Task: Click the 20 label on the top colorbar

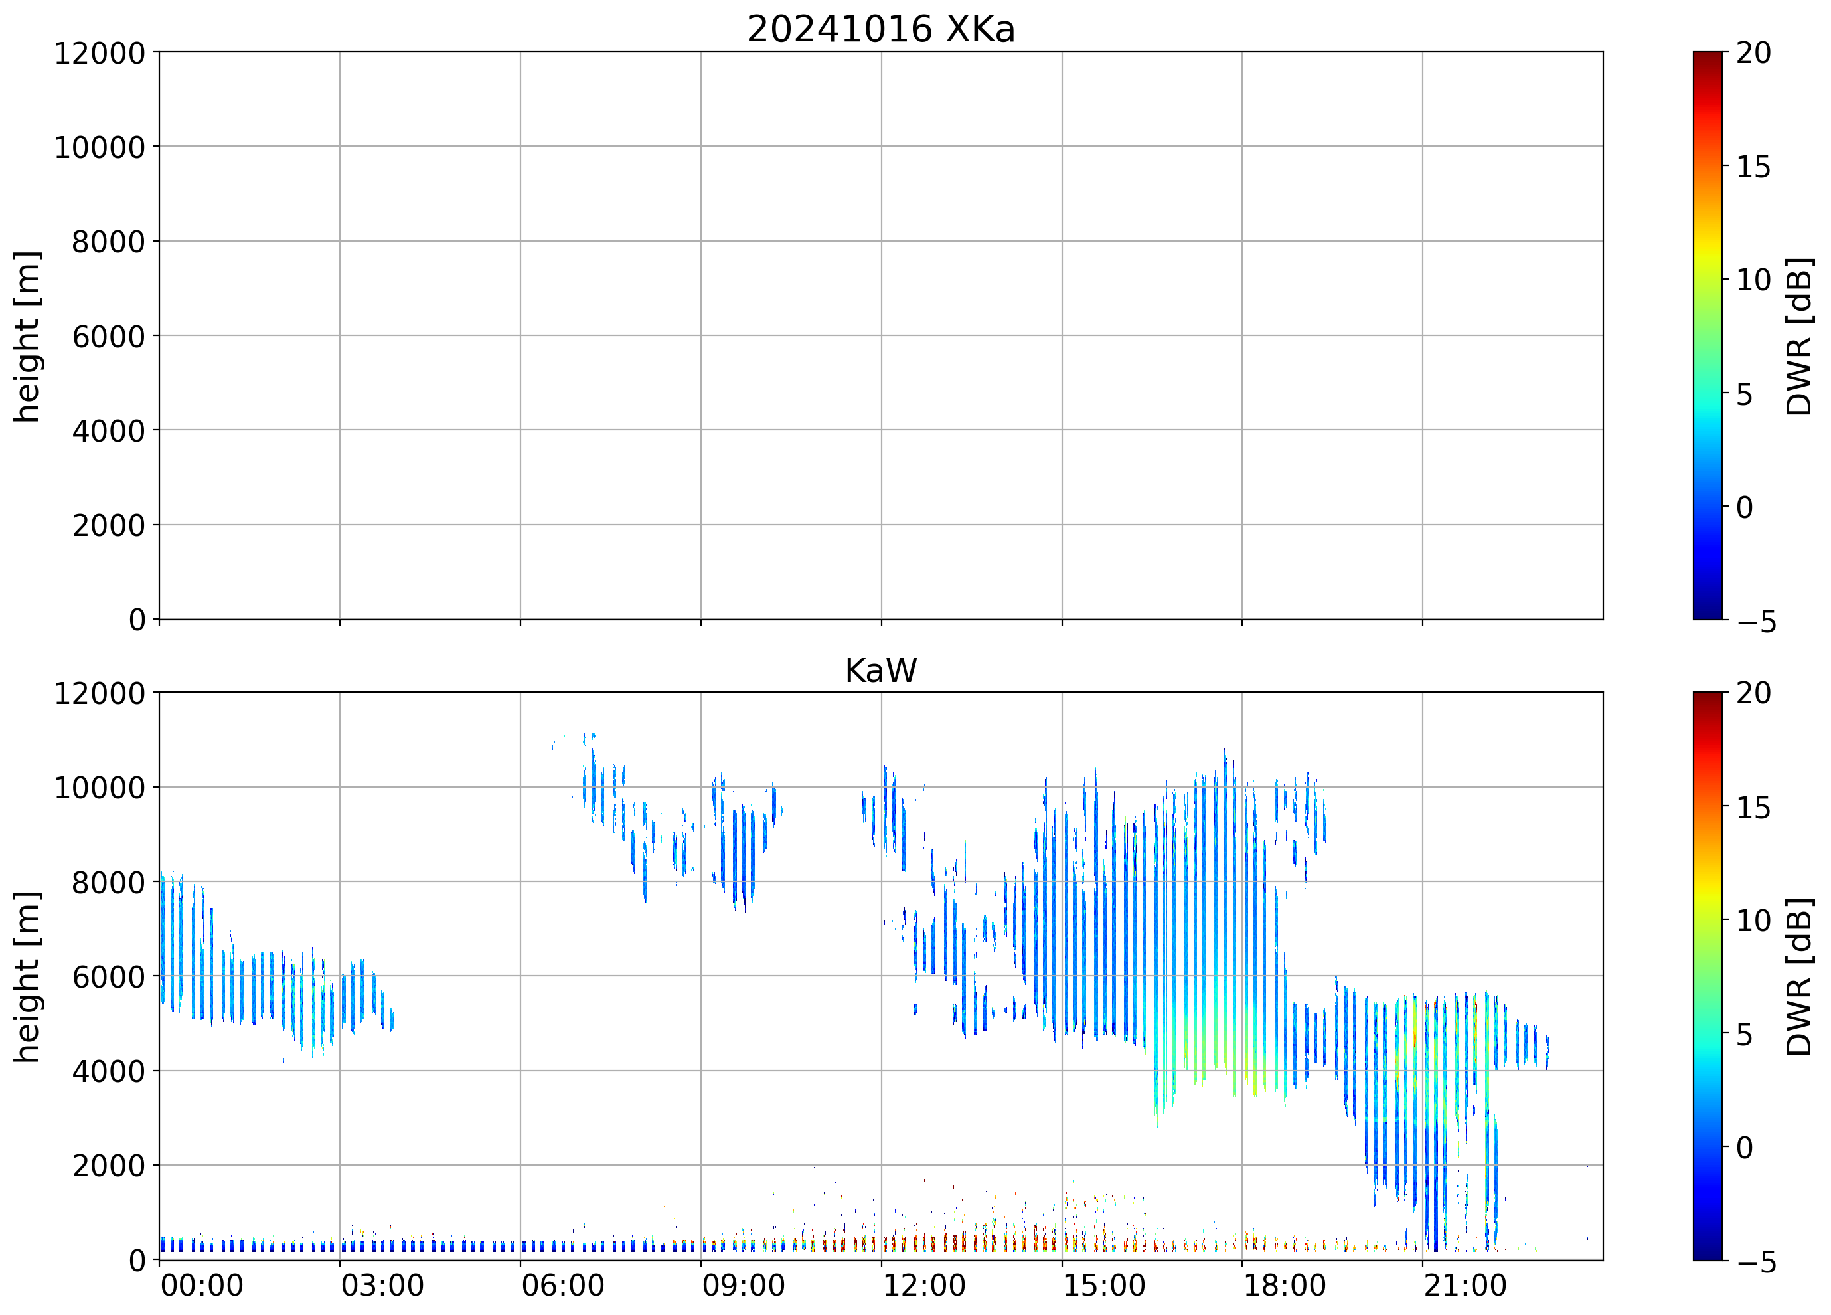Action: click(1753, 53)
